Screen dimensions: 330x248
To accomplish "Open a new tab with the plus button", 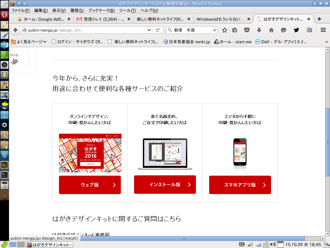I will pyautogui.click(x=319, y=19).
